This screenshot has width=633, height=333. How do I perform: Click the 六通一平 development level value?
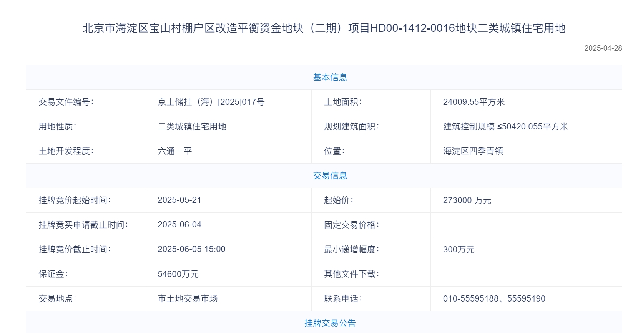pos(175,151)
